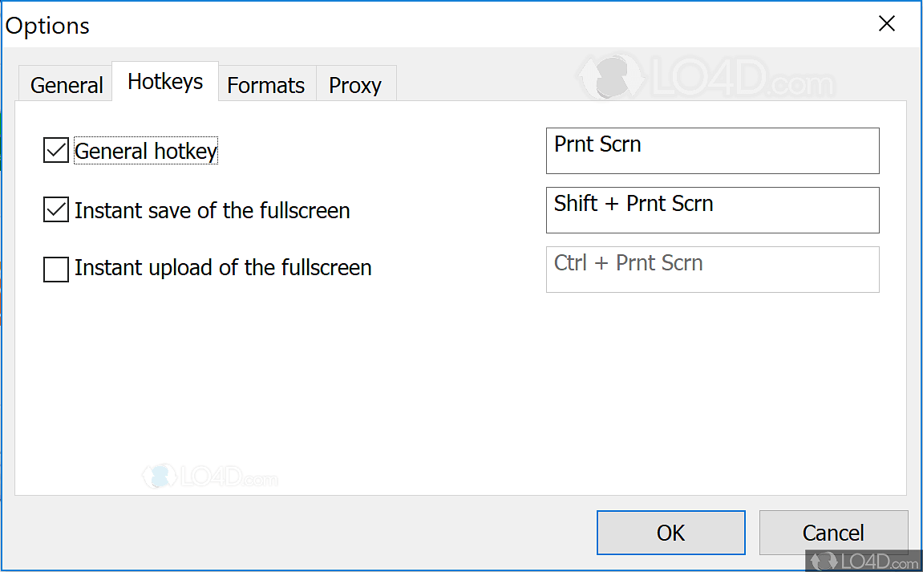Image resolution: width=923 pixels, height=572 pixels.
Task: Focus the Prnt Scrn hotkey field
Action: pos(712,151)
